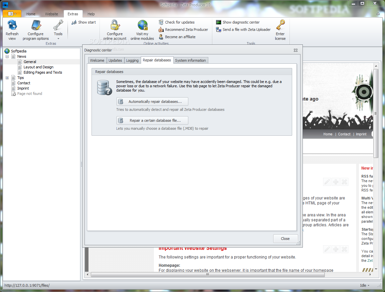Click horizontal scroll left arrow
The width and height of the screenshot is (385, 292).
(x=88, y=275)
